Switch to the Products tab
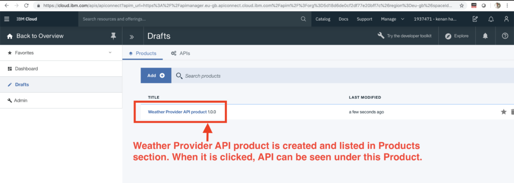 143,53
